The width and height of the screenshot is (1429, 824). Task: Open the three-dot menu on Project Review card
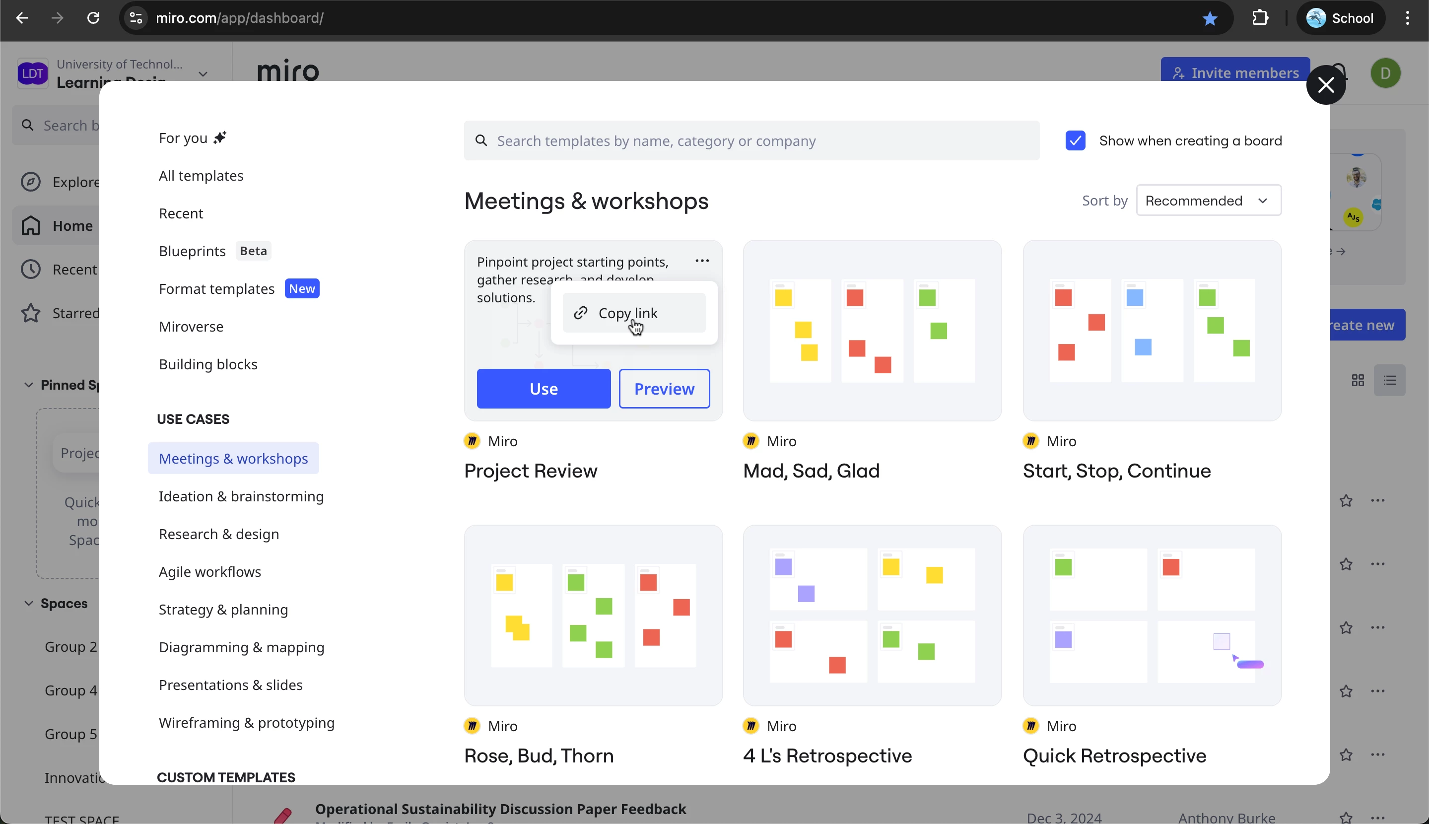tap(701, 261)
